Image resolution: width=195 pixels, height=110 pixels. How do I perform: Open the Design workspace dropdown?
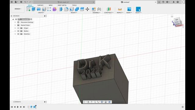tap(18, 9)
